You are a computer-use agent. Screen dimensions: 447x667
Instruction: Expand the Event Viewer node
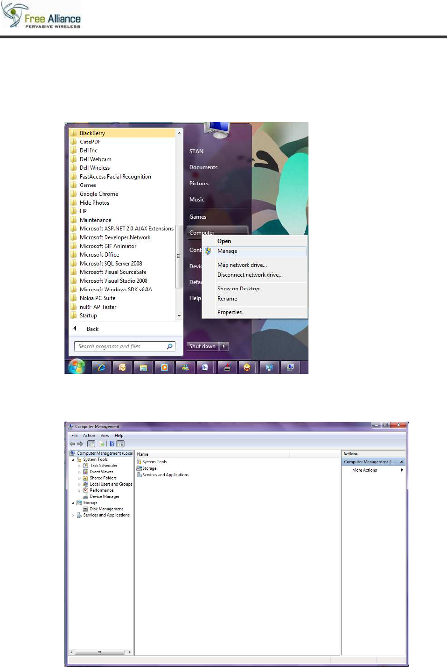coord(79,472)
